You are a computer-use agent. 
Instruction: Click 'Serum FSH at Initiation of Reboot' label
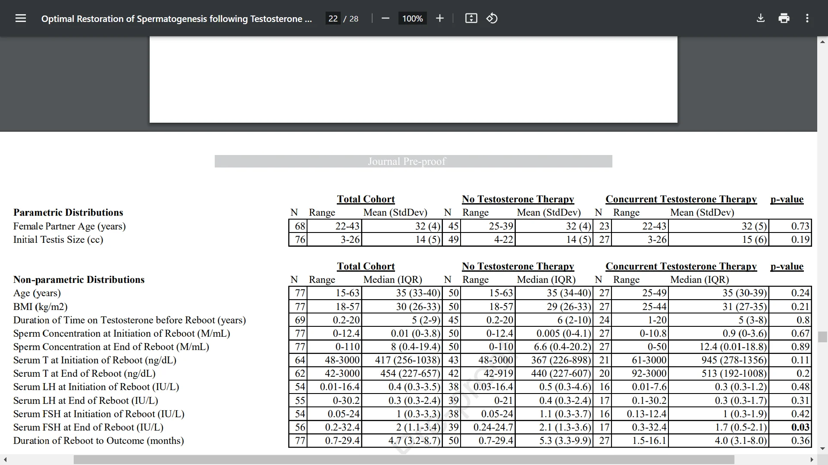[99, 414]
